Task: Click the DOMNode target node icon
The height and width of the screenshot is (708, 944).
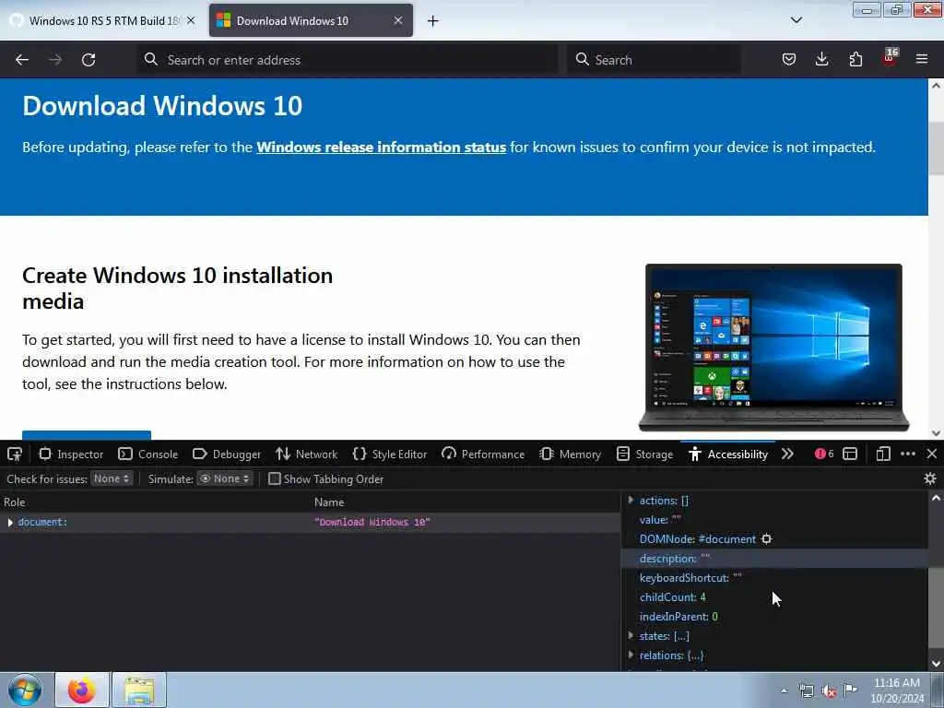Action: tap(766, 538)
